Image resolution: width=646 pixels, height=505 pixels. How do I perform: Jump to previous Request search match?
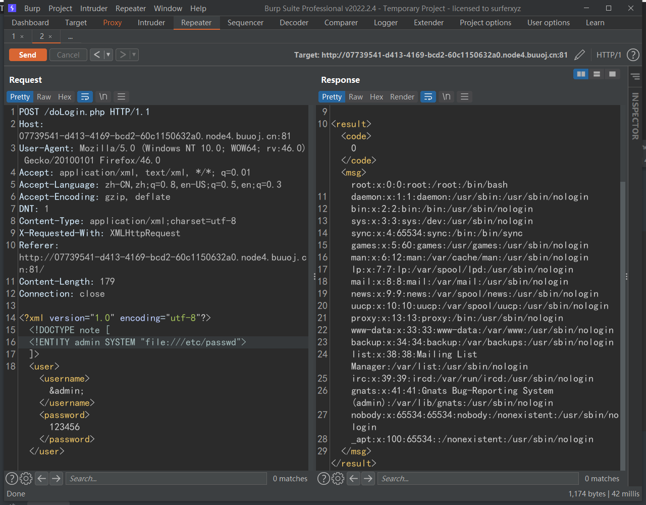[42, 479]
